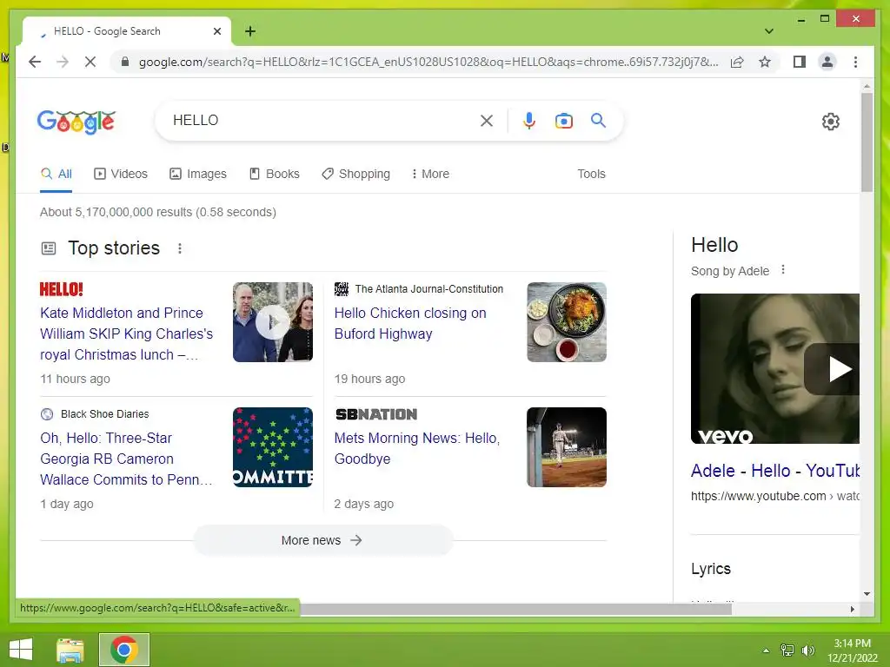The width and height of the screenshot is (890, 667).
Task: Play the Kate Middleton story video thumbnail
Action: pos(272,322)
